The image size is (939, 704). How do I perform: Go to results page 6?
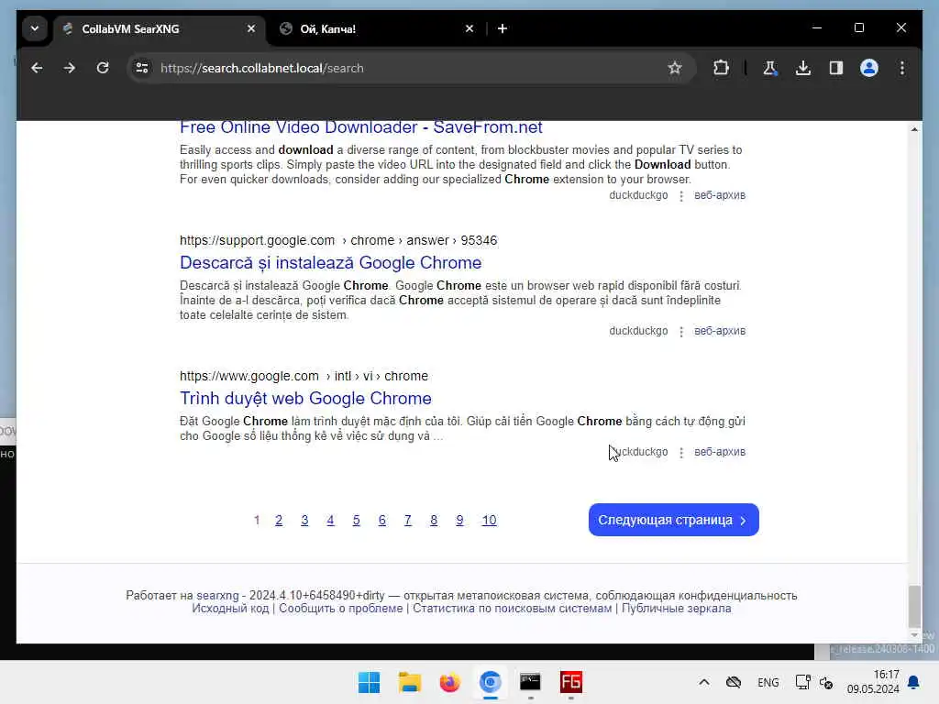(382, 521)
